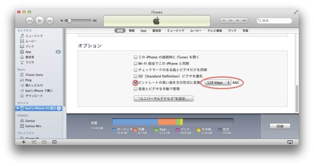This screenshot has width=314, height=166.
Task: Click the ユニバーサルアクセスを設定 button
Action: coord(164,99)
